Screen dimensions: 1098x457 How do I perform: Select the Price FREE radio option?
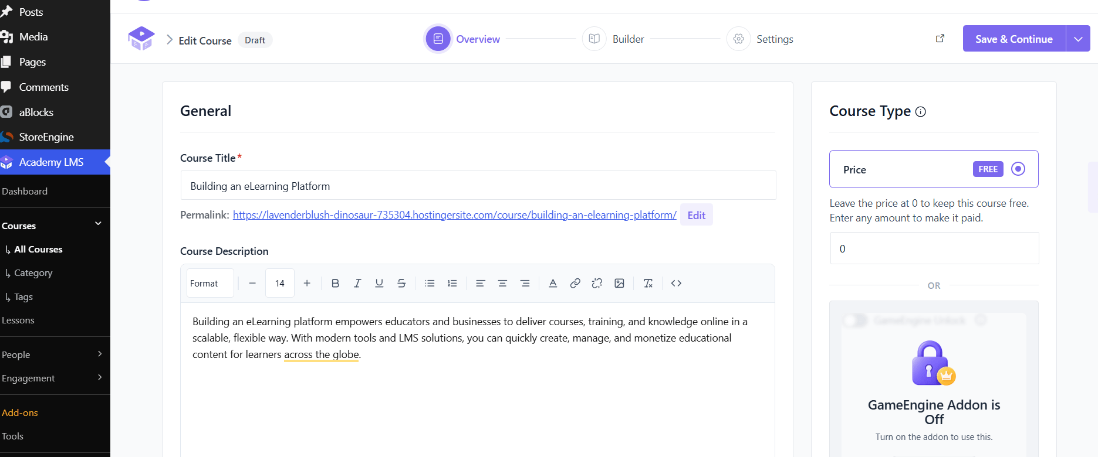pyautogui.click(x=1018, y=169)
